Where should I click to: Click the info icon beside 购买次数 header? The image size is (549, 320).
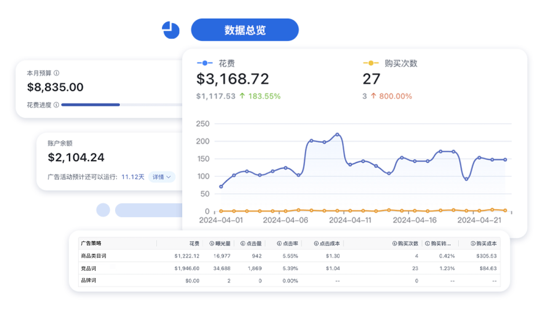pos(395,243)
